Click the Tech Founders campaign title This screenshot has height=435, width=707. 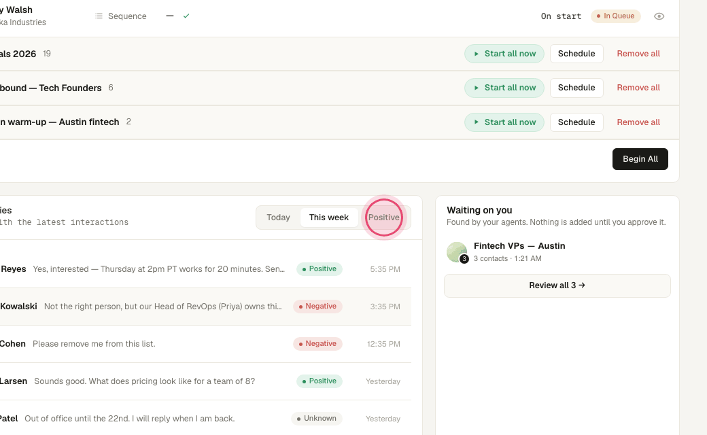(x=50, y=88)
